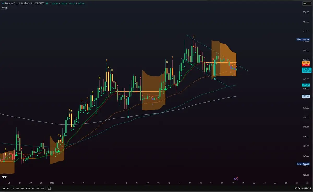Click the open value 141.96 in header

[54, 4]
